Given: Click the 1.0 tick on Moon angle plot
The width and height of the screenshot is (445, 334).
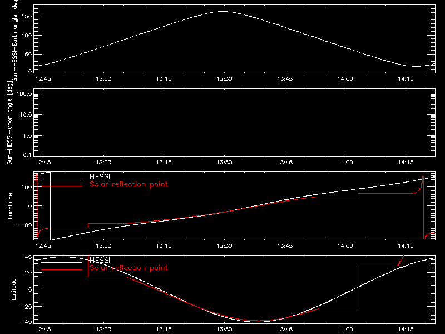Looking at the screenshot, I should [27, 136].
